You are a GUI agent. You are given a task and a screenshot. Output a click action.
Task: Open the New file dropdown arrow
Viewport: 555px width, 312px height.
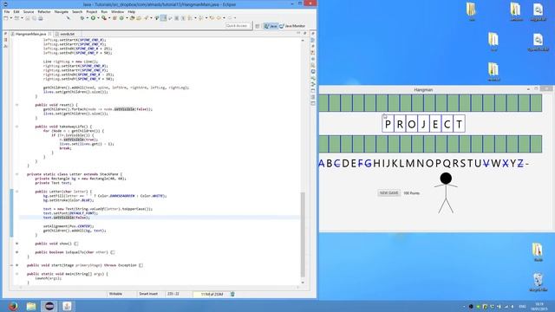[x=10, y=18]
